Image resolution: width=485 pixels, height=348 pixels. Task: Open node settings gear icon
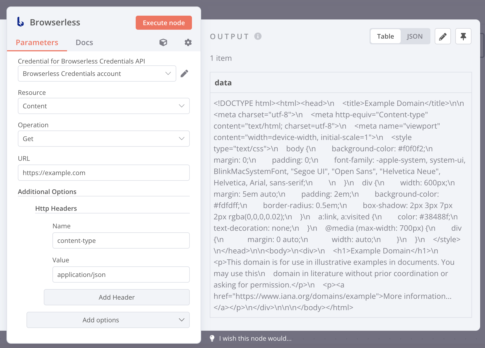click(188, 42)
